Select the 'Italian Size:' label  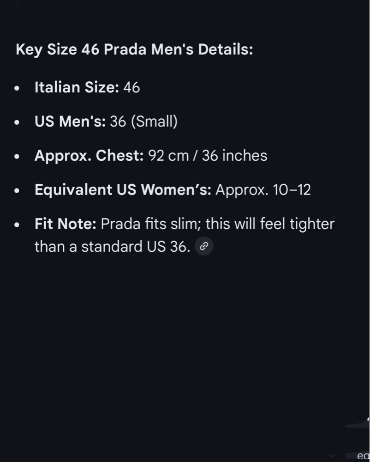pyautogui.click(x=77, y=87)
